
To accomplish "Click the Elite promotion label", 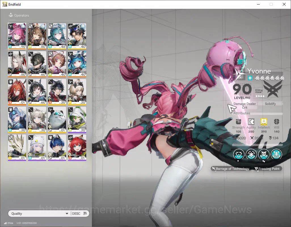I will (x=259, y=91).
